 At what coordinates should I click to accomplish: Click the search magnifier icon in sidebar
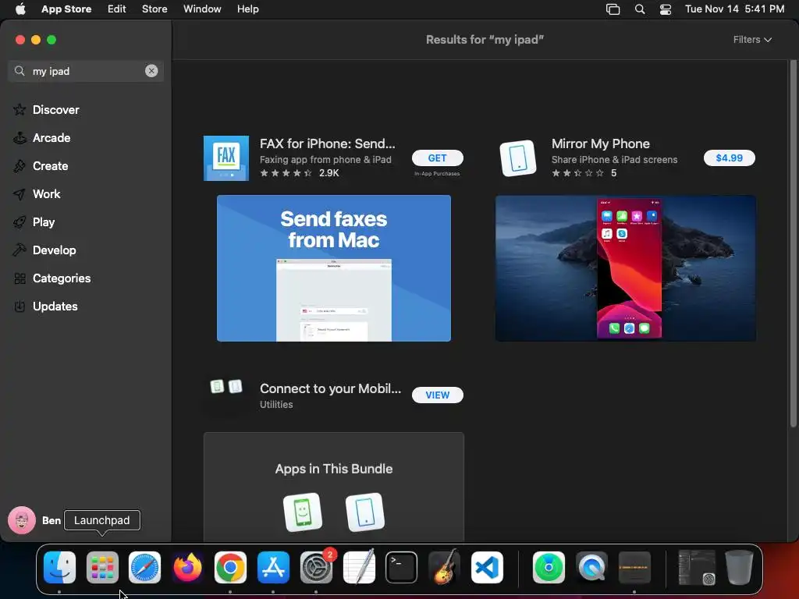tap(20, 71)
